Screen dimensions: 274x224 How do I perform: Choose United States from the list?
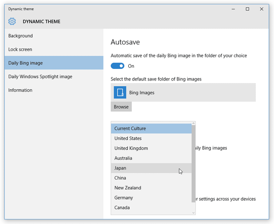151,138
